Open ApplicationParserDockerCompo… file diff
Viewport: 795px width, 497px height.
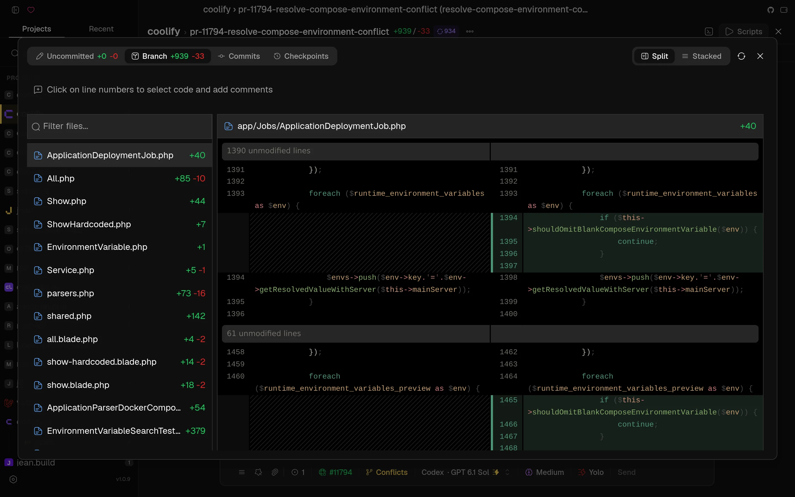(x=120, y=408)
